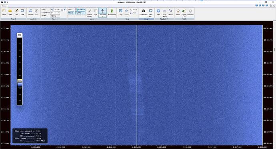
Task: Click the Tags icon
Action: point(96,12)
